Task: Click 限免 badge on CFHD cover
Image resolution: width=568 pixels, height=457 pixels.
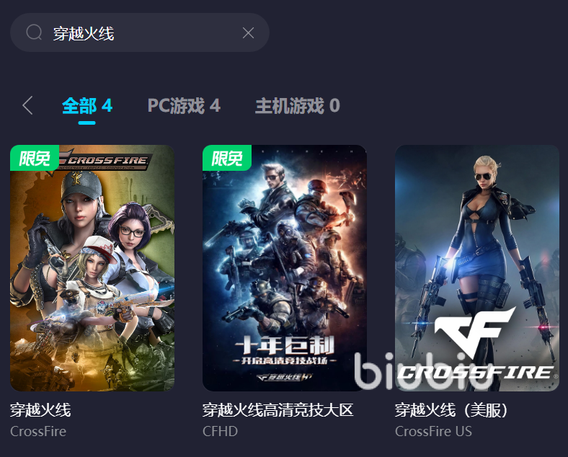Action: pos(227,158)
